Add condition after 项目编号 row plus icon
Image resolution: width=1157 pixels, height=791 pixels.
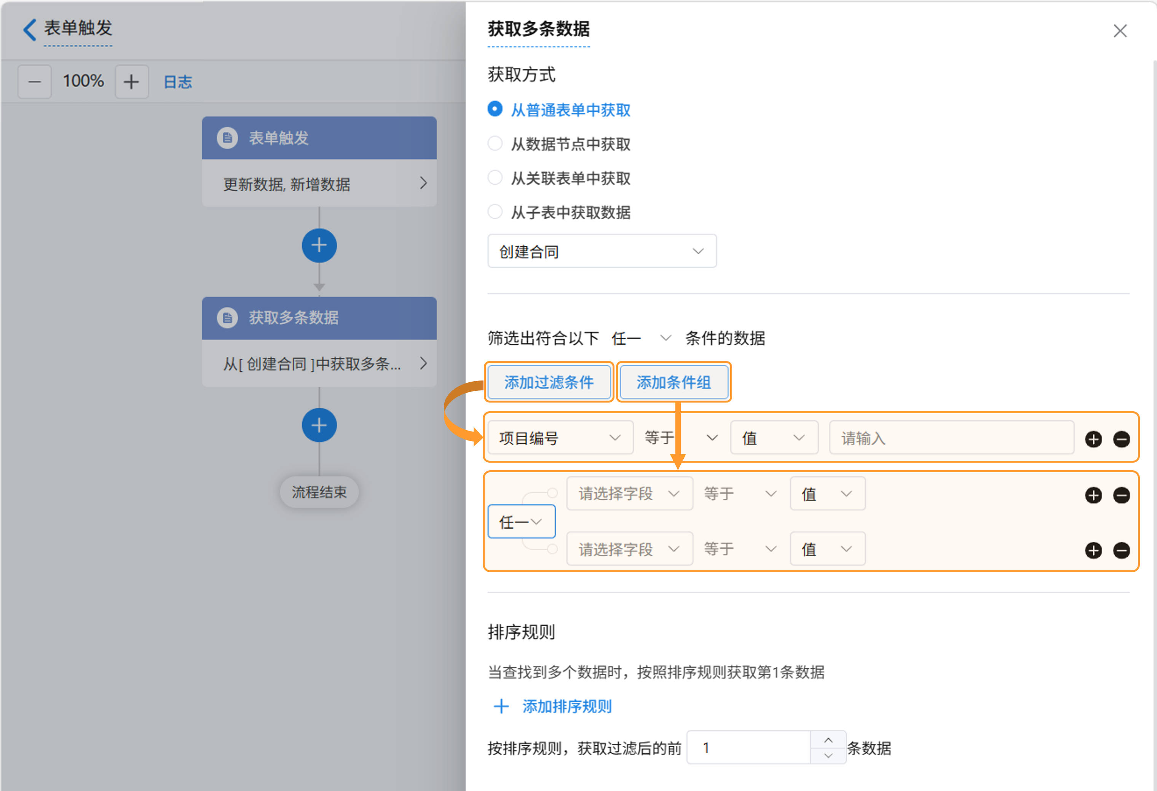tap(1093, 439)
